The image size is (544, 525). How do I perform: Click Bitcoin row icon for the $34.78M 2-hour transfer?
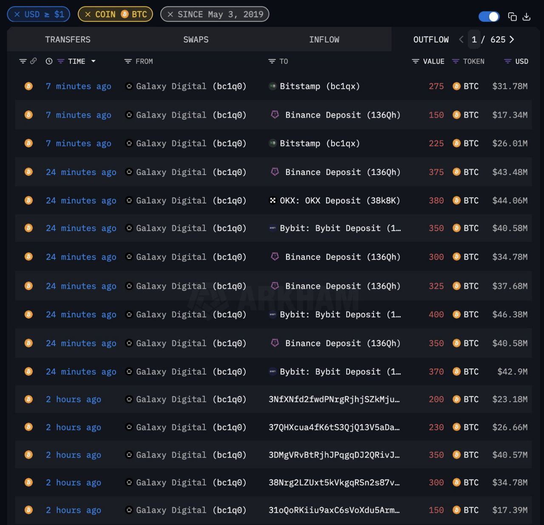point(28,483)
